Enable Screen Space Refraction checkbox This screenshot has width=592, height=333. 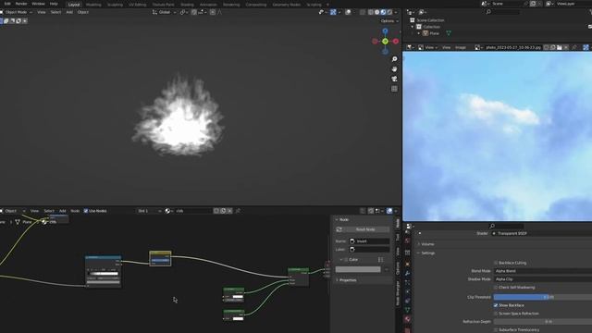[496, 314]
